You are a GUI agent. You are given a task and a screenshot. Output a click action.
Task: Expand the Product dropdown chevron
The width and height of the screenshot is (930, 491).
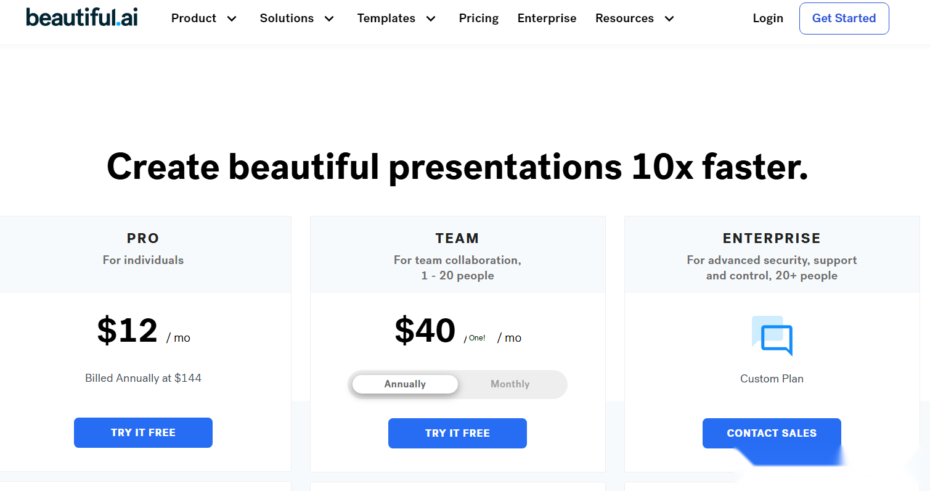(232, 19)
